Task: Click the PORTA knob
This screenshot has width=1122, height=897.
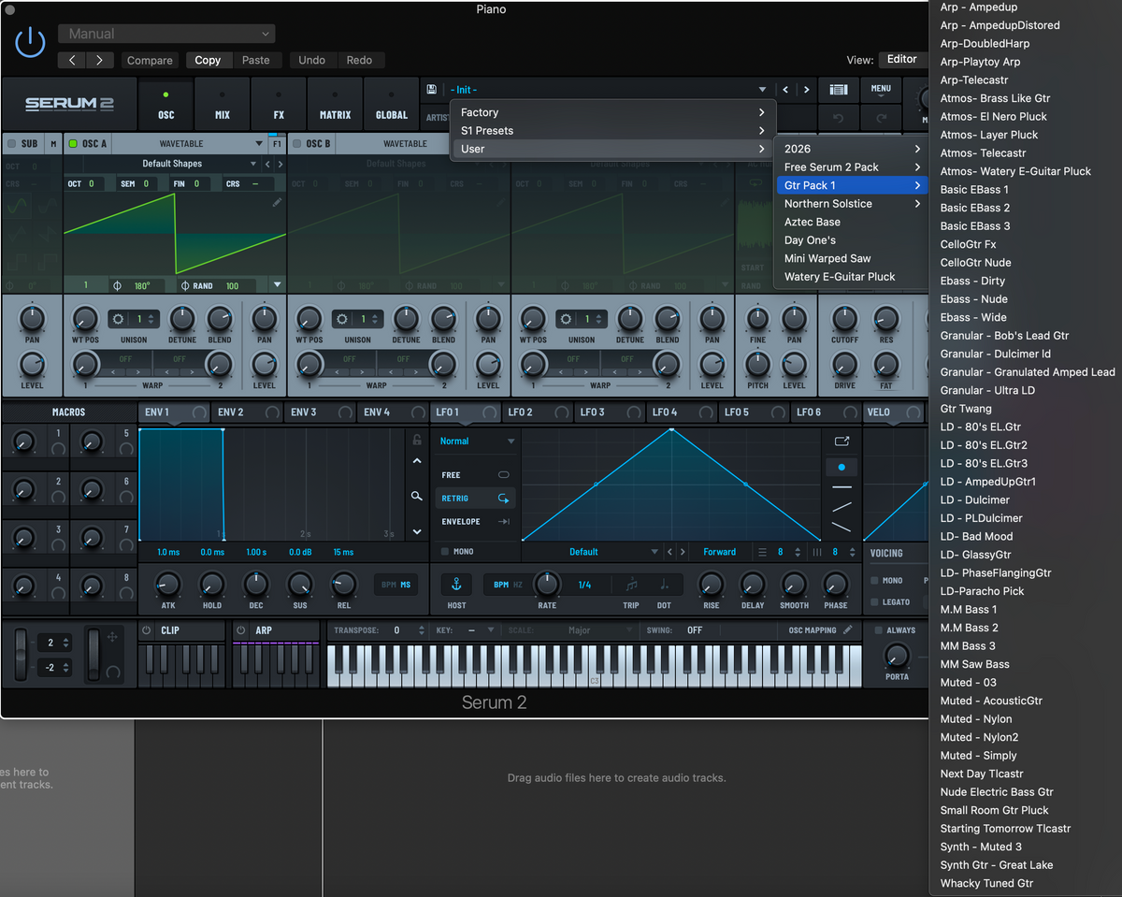Action: tap(897, 655)
